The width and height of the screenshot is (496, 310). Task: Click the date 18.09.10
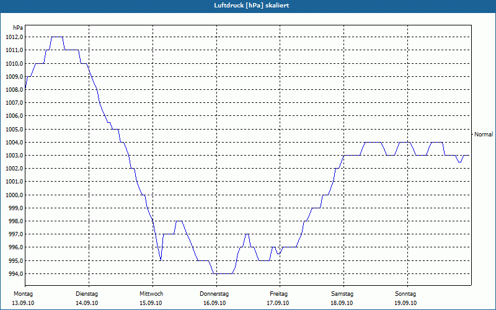coord(342,303)
